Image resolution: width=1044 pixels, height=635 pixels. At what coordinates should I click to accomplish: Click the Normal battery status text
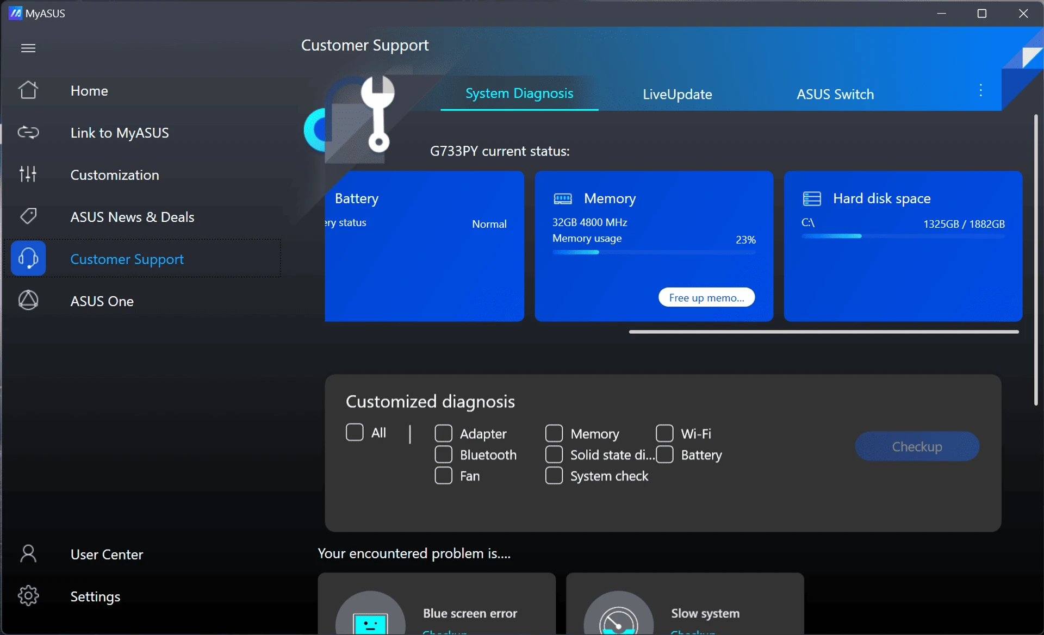coord(489,223)
